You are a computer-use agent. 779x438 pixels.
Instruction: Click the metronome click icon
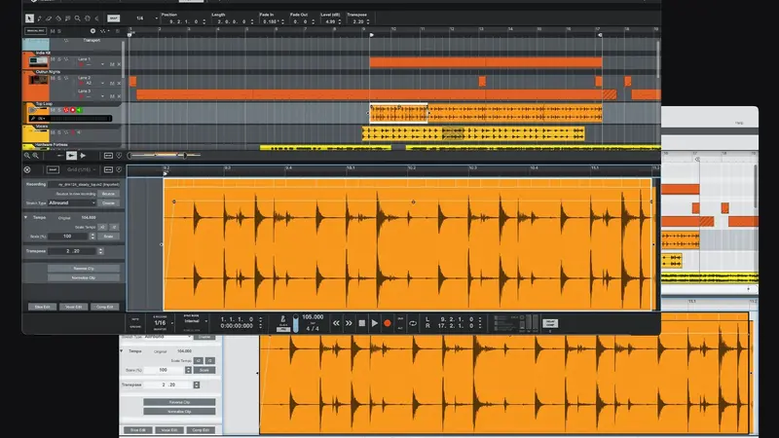tap(283, 321)
